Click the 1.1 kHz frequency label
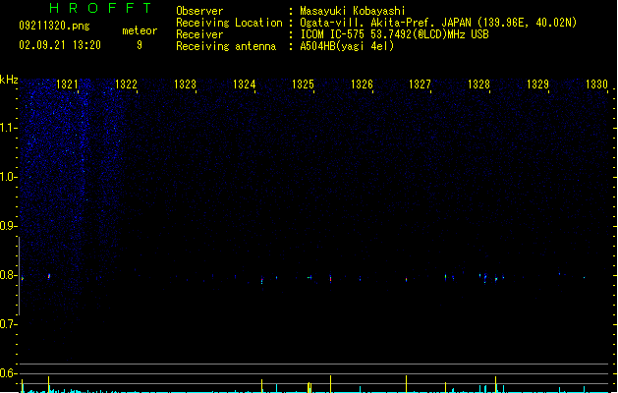This screenshot has height=393, width=618. click(8, 128)
